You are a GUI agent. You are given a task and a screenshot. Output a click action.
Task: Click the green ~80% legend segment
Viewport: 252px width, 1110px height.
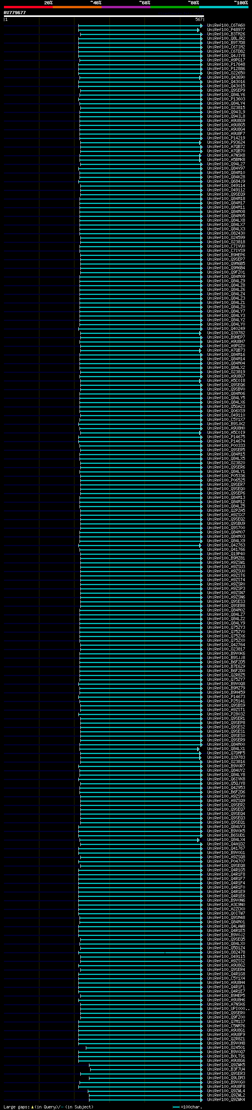pos(175,7)
